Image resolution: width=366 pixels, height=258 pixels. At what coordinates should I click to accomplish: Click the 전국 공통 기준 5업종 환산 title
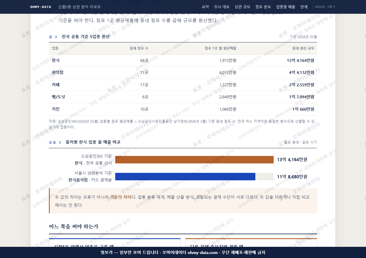[x=85, y=37]
